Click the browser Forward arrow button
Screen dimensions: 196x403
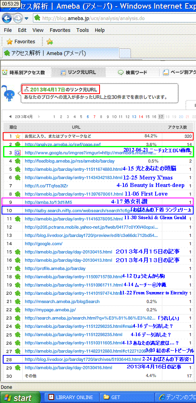click(18, 18)
